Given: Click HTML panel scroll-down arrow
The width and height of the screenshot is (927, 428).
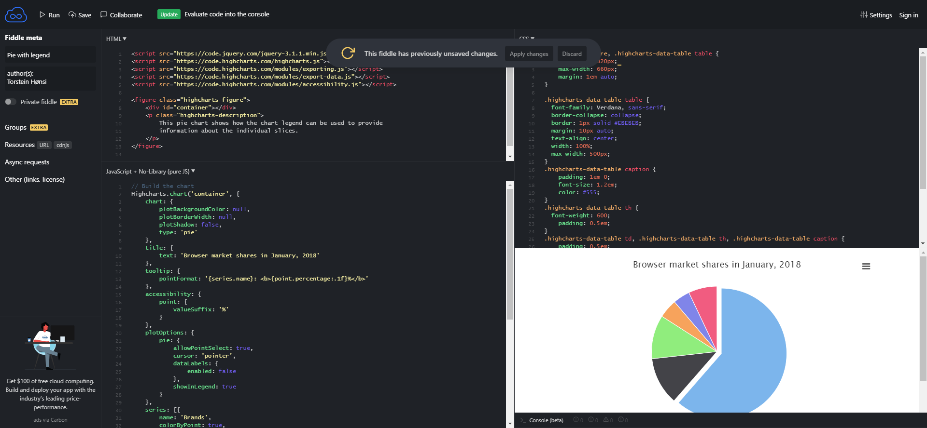Looking at the screenshot, I should click(510, 157).
